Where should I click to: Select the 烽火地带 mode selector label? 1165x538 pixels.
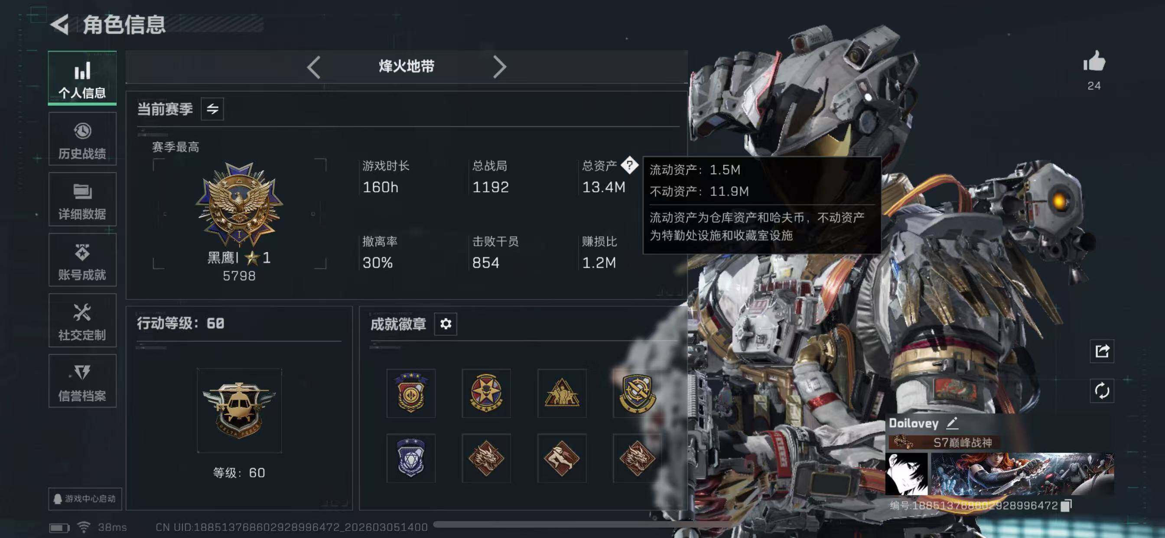coord(406,66)
